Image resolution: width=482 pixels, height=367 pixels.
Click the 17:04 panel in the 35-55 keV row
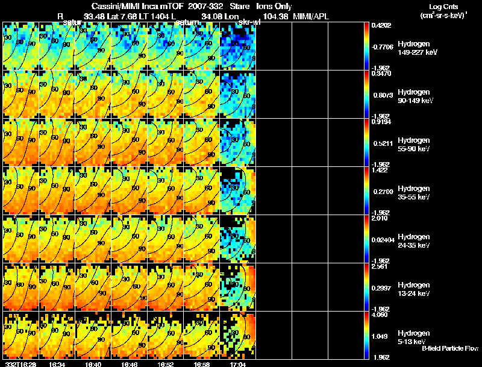coord(238,191)
